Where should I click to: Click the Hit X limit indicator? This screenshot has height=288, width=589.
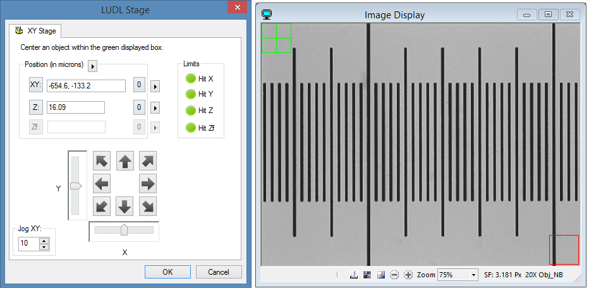click(190, 78)
